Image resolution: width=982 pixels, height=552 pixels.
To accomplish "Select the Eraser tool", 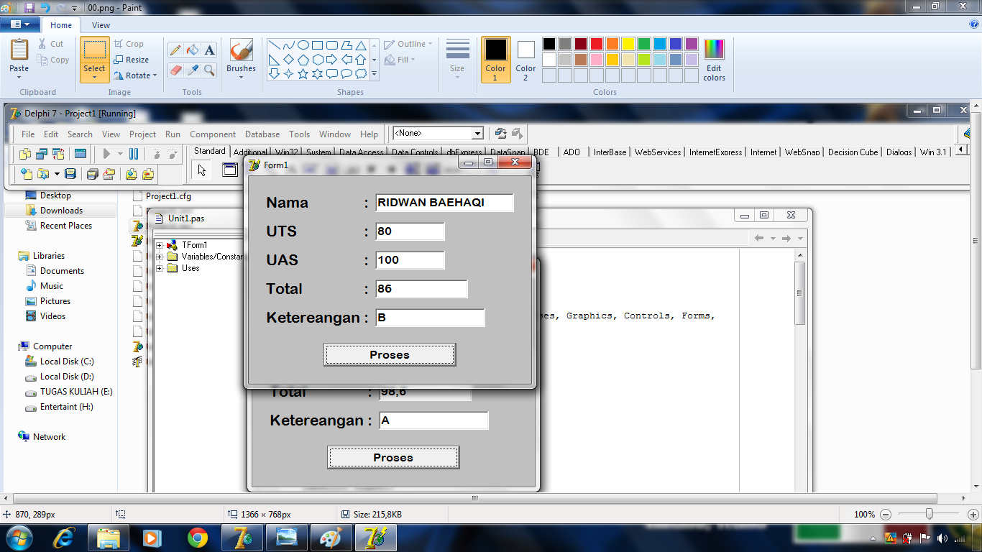I will (175, 70).
